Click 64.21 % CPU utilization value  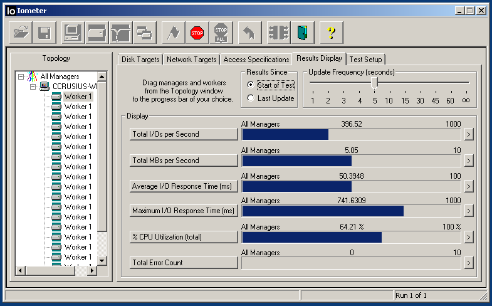coord(352,227)
